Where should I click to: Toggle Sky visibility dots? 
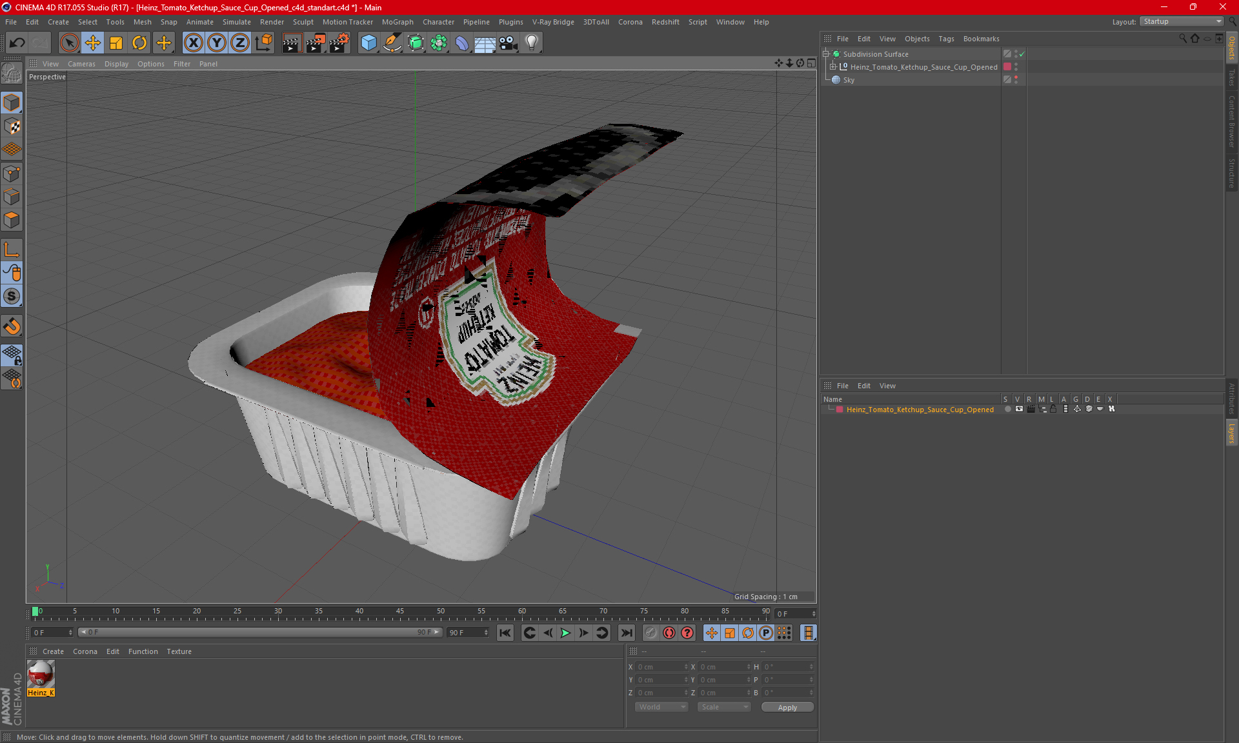coord(1016,80)
